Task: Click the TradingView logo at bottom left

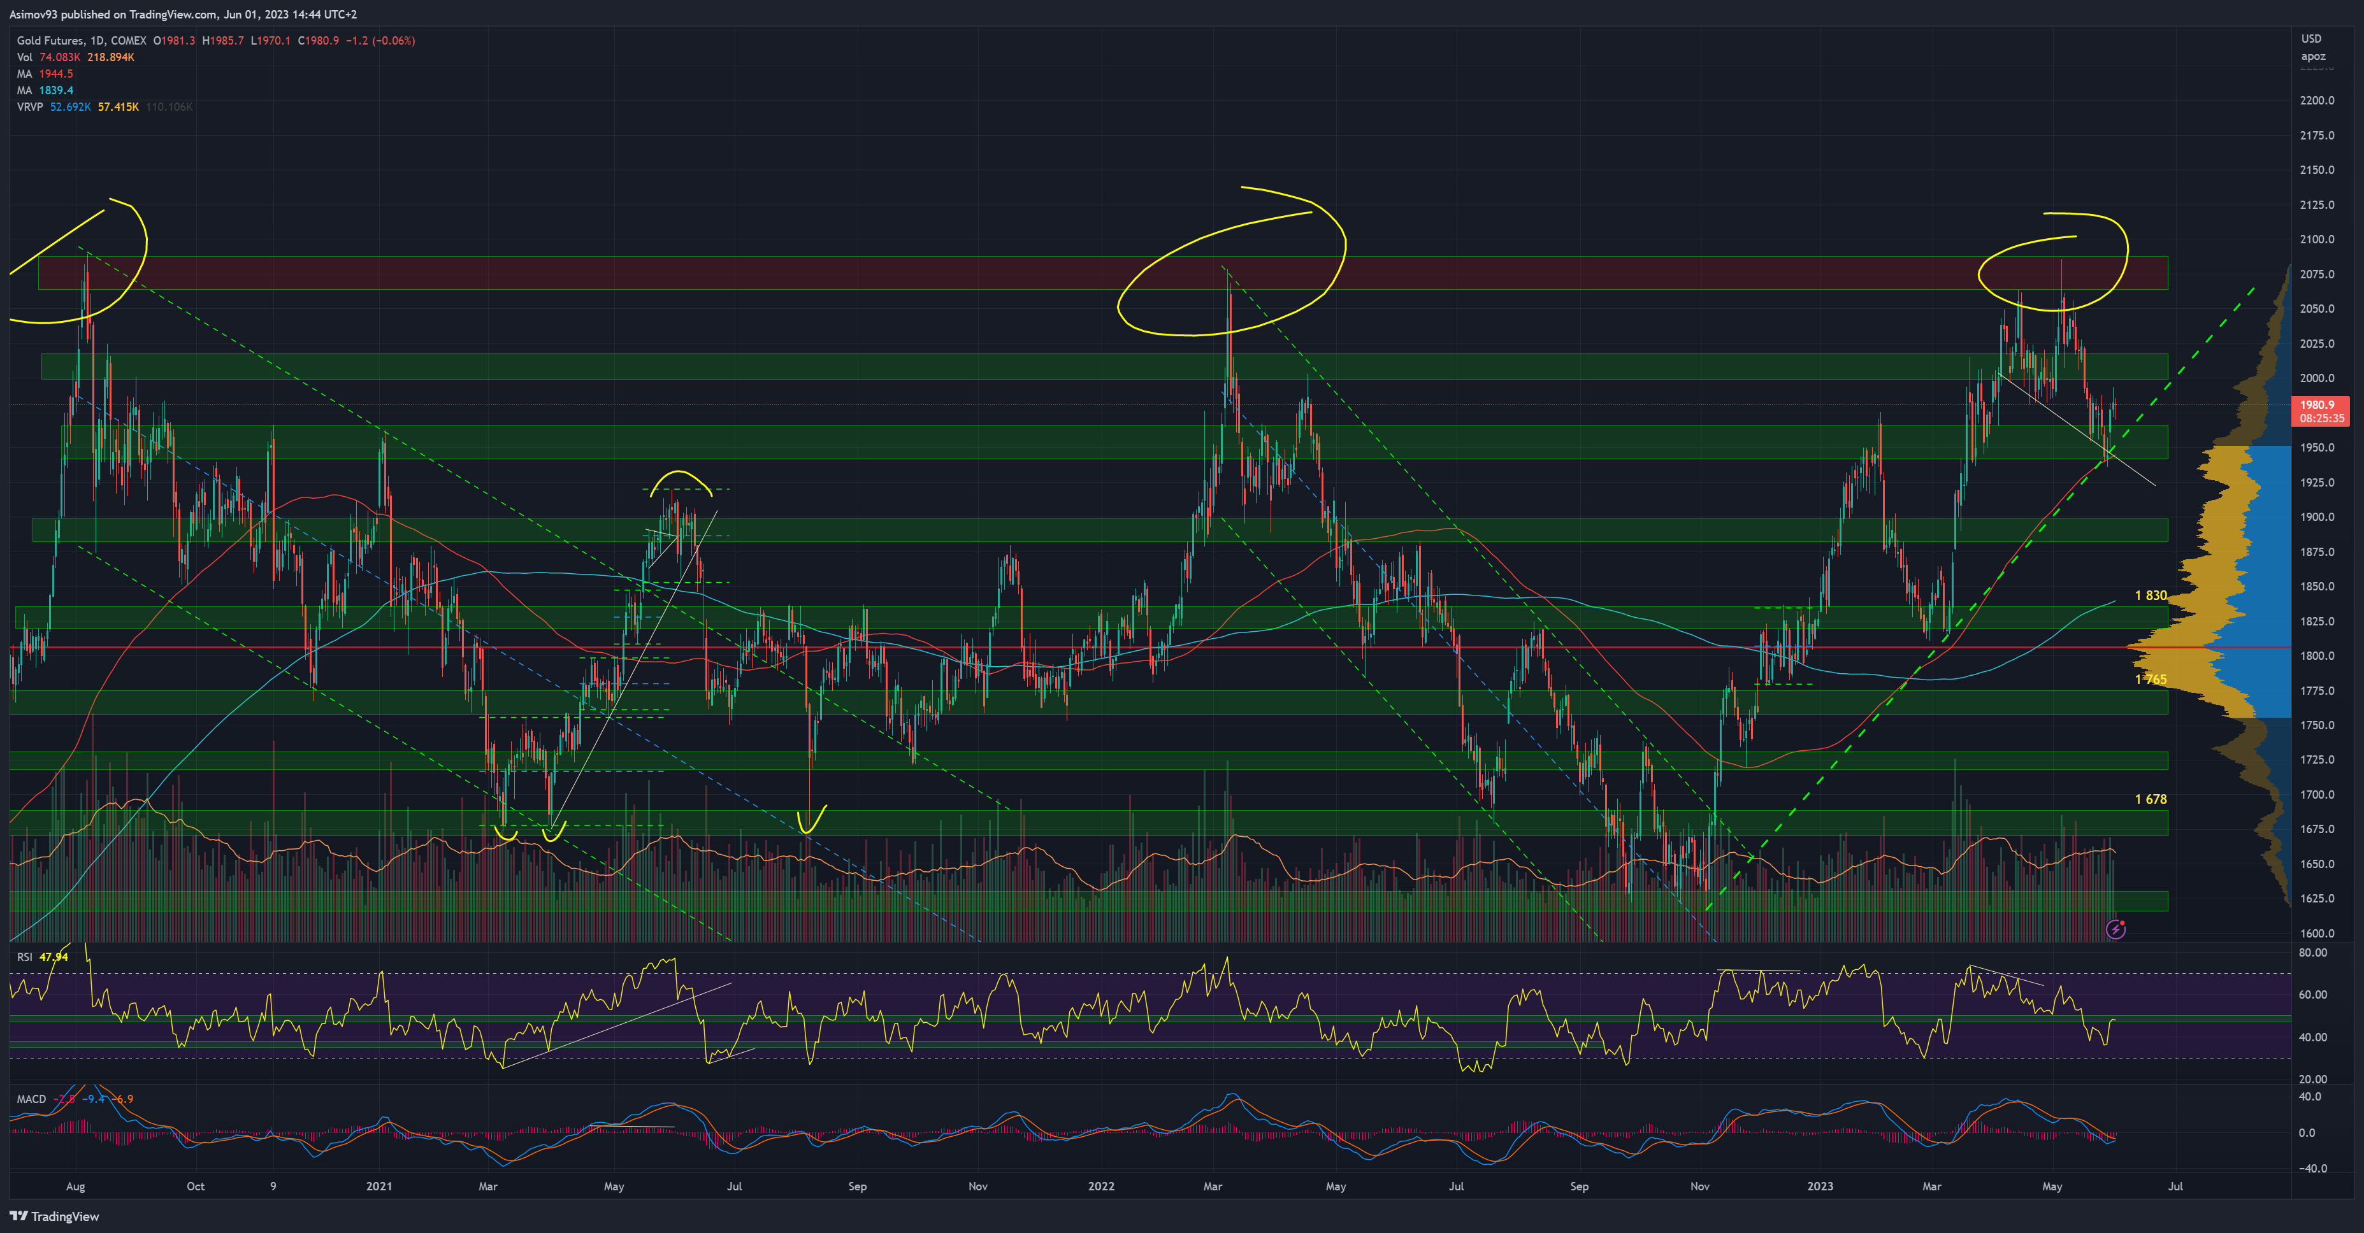Action: (x=54, y=1216)
